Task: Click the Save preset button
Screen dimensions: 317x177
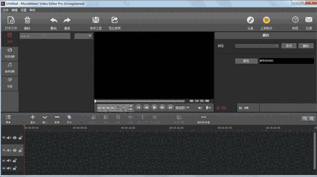Action: 289,46
